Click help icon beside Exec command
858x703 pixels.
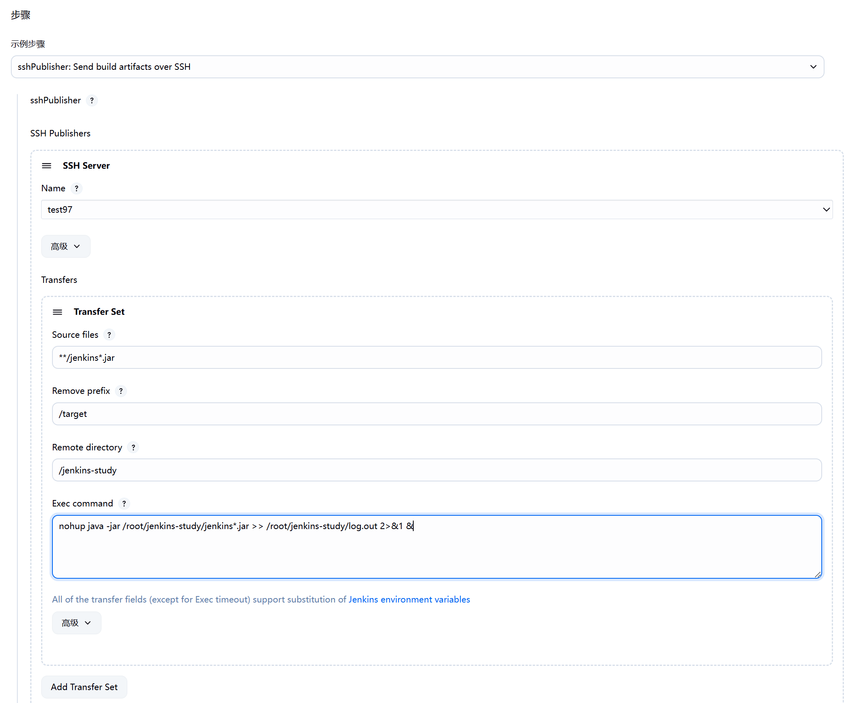(x=124, y=504)
